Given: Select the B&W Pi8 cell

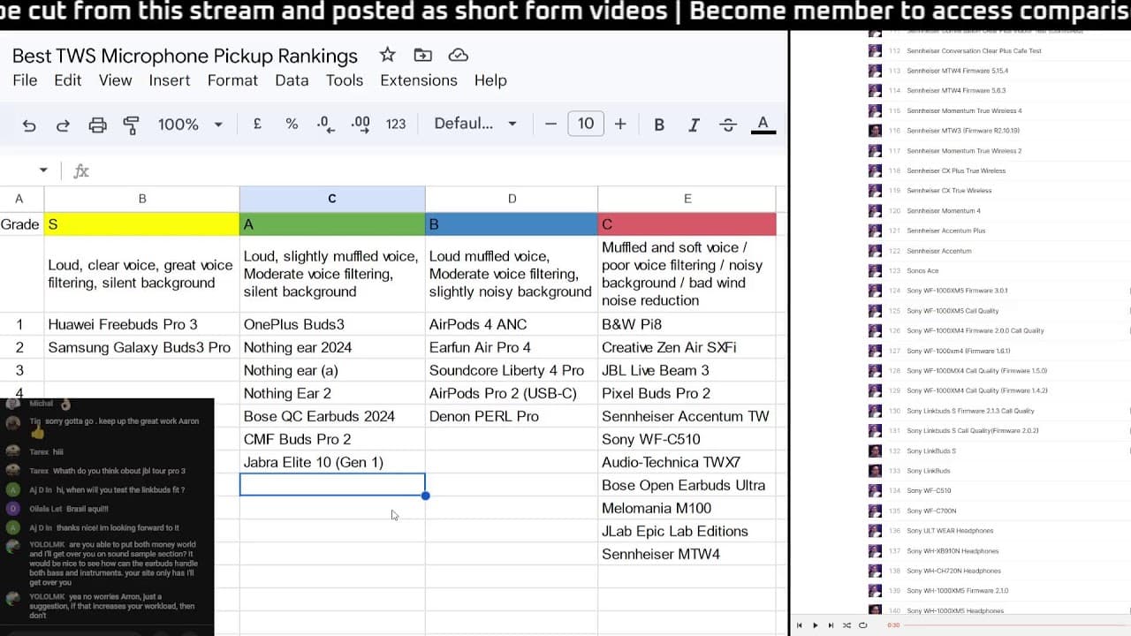Looking at the screenshot, I should coord(687,324).
